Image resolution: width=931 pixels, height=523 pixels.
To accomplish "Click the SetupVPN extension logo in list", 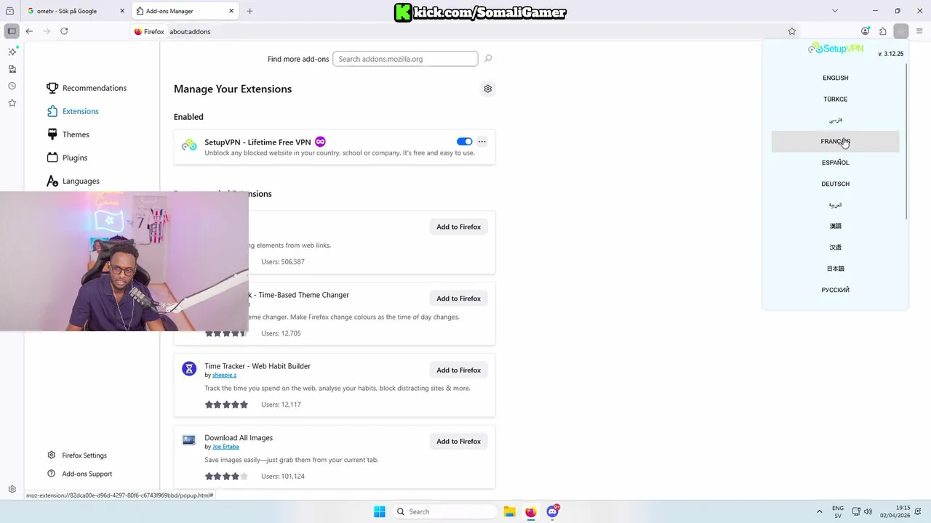I will pyautogui.click(x=189, y=145).
